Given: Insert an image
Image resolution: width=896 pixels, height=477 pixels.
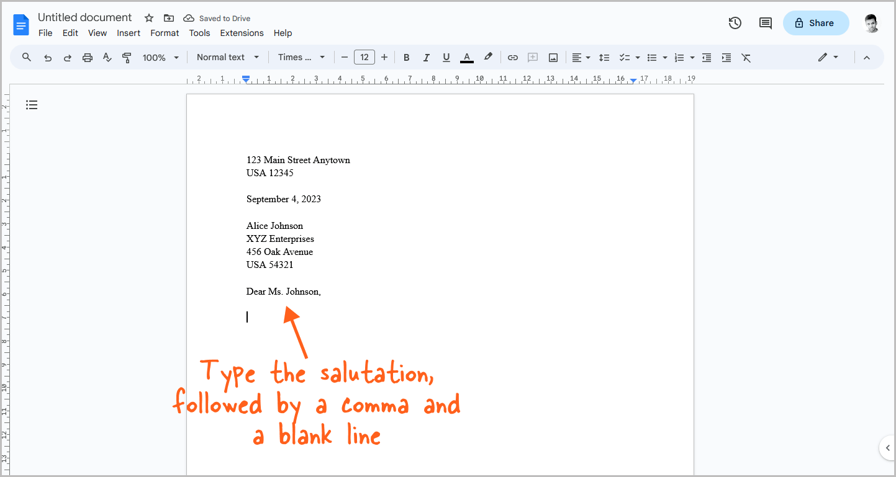Looking at the screenshot, I should (553, 57).
